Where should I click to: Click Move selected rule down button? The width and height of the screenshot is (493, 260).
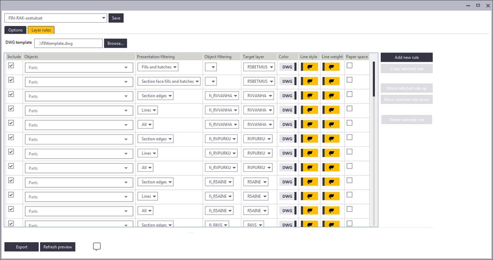pyautogui.click(x=407, y=100)
